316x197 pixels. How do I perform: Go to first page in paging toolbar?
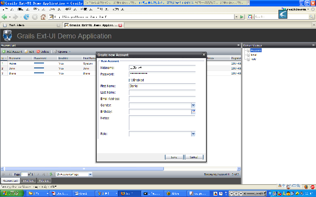tap(3, 174)
